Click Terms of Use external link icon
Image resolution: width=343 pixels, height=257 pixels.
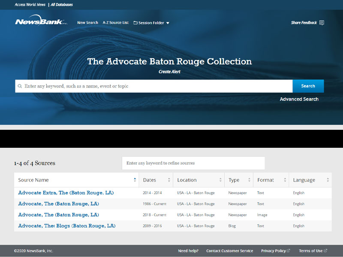325,251
